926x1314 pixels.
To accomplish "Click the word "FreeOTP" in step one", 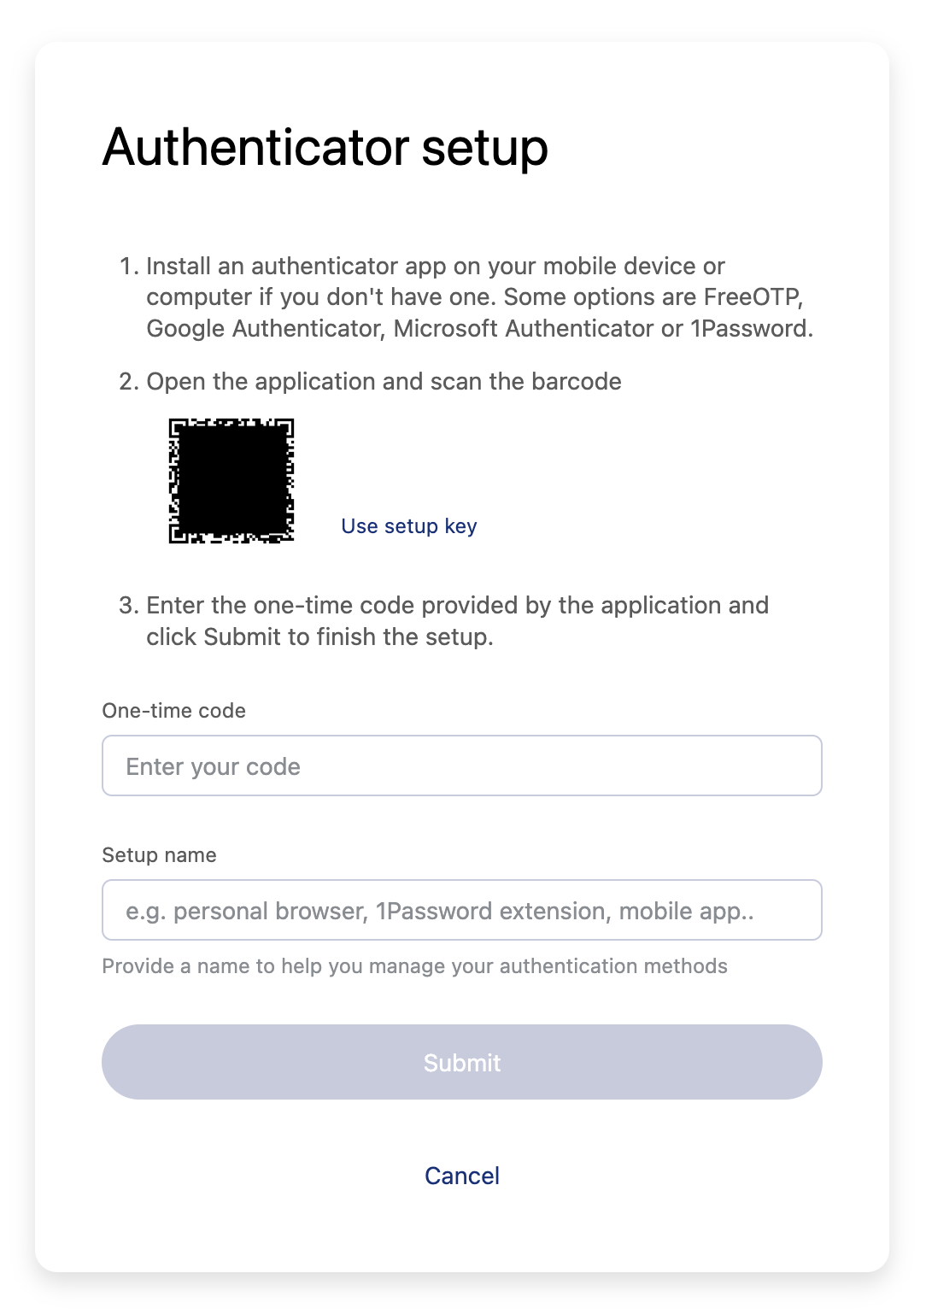I will 752,297.
